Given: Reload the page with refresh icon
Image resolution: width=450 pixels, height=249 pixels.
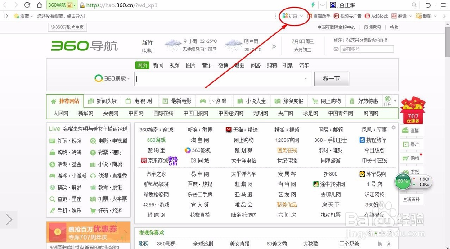Looking at the screenshot, I should [27, 5].
